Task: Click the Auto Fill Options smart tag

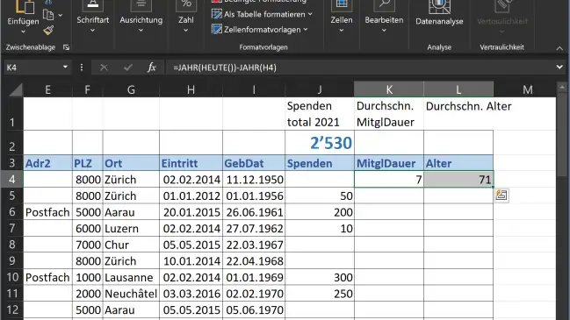Action: pyautogui.click(x=501, y=196)
